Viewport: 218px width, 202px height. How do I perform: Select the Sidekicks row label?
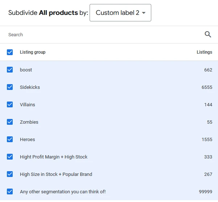coord(30,87)
